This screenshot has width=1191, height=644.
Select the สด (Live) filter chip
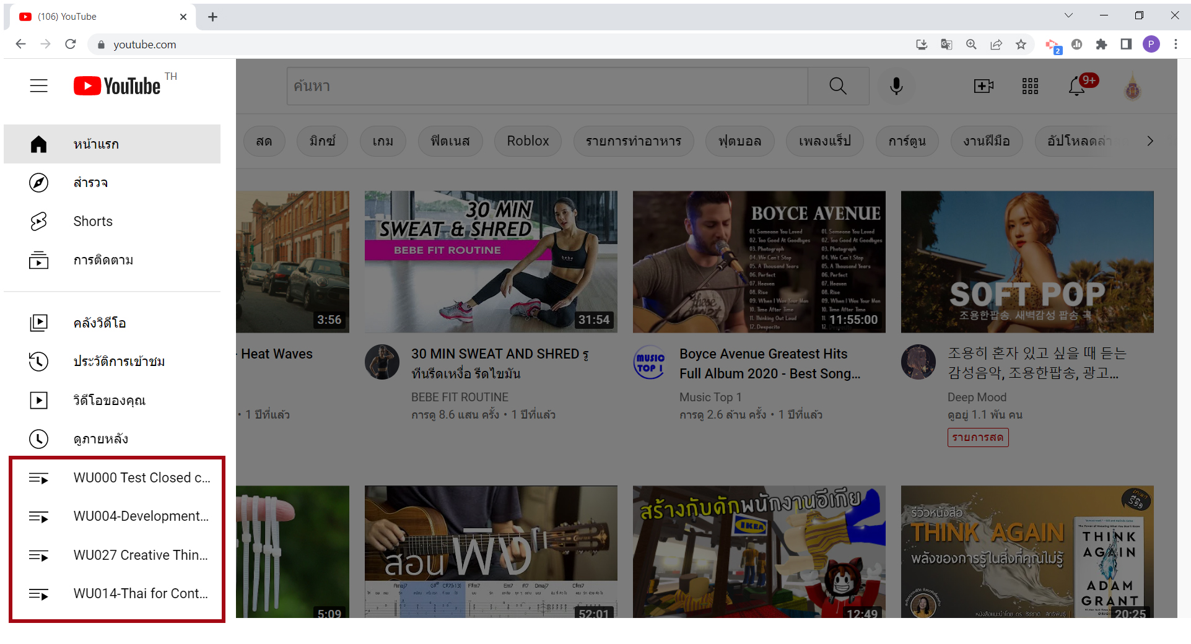[264, 141]
